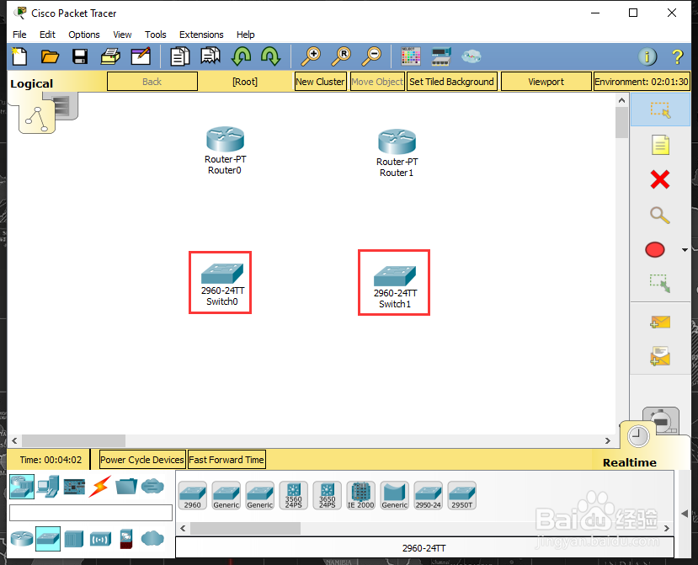Pick the IE 2000 switch model
This screenshot has height=565, width=698.
tap(360, 495)
